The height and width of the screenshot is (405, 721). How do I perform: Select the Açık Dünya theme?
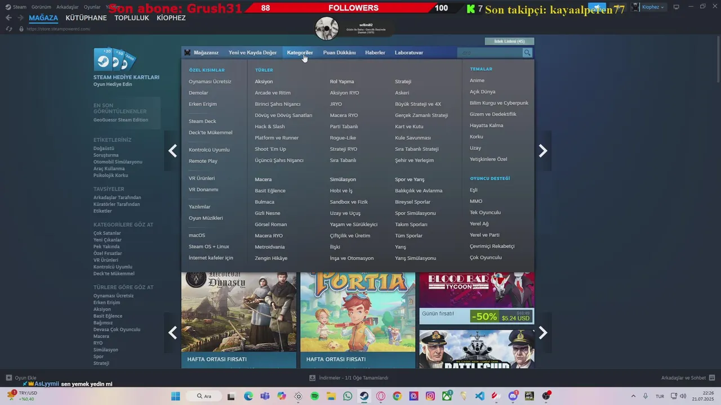point(483,92)
